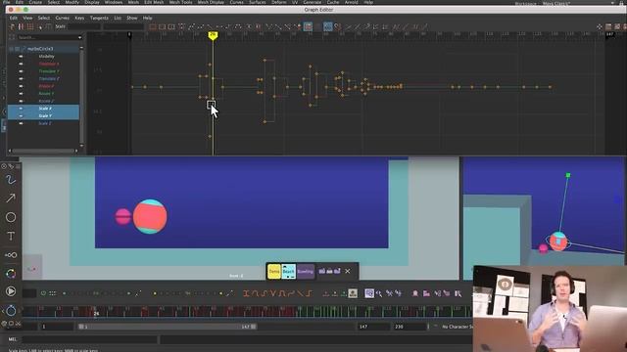Toggle the icon beside the Rotate X channel

tap(21, 86)
